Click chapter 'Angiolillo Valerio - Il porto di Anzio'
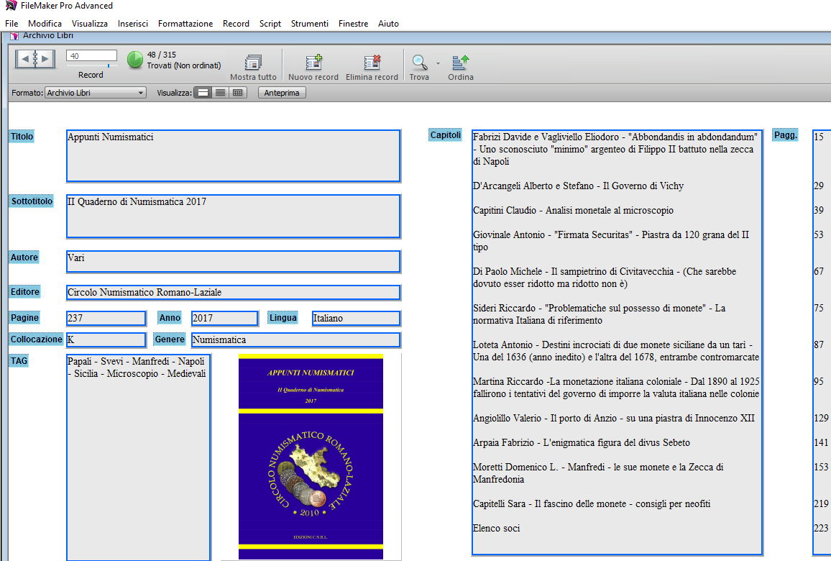 point(614,419)
